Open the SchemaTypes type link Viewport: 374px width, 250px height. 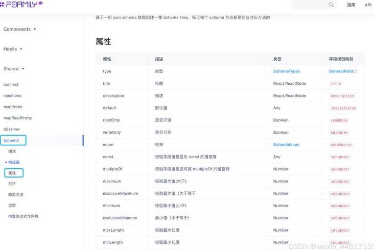click(x=287, y=71)
